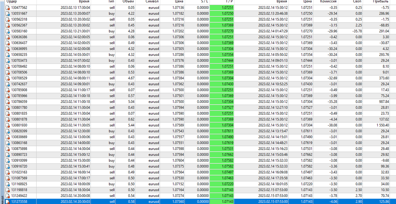Sort by the Комиссия column header
The height and width of the screenshot is (204, 396).
(x=328, y=2)
